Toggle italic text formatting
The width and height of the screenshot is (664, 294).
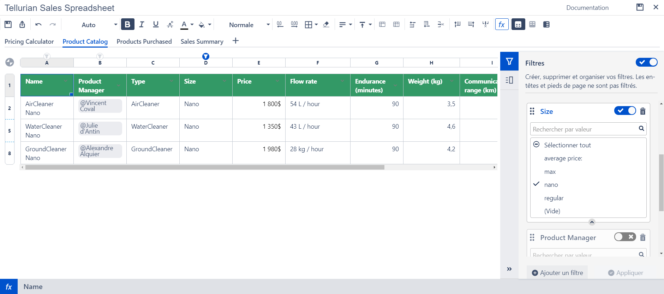coord(142,24)
